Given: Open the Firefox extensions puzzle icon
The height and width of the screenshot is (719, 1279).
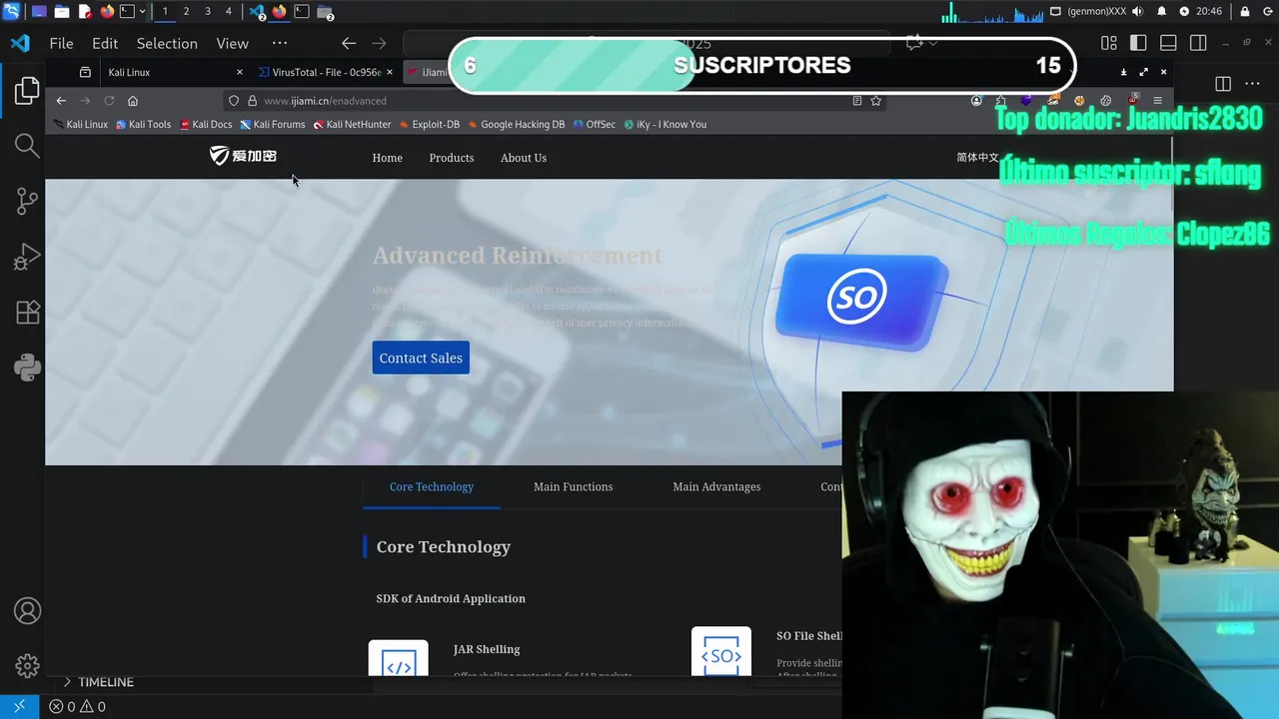Looking at the screenshot, I should click(1001, 101).
